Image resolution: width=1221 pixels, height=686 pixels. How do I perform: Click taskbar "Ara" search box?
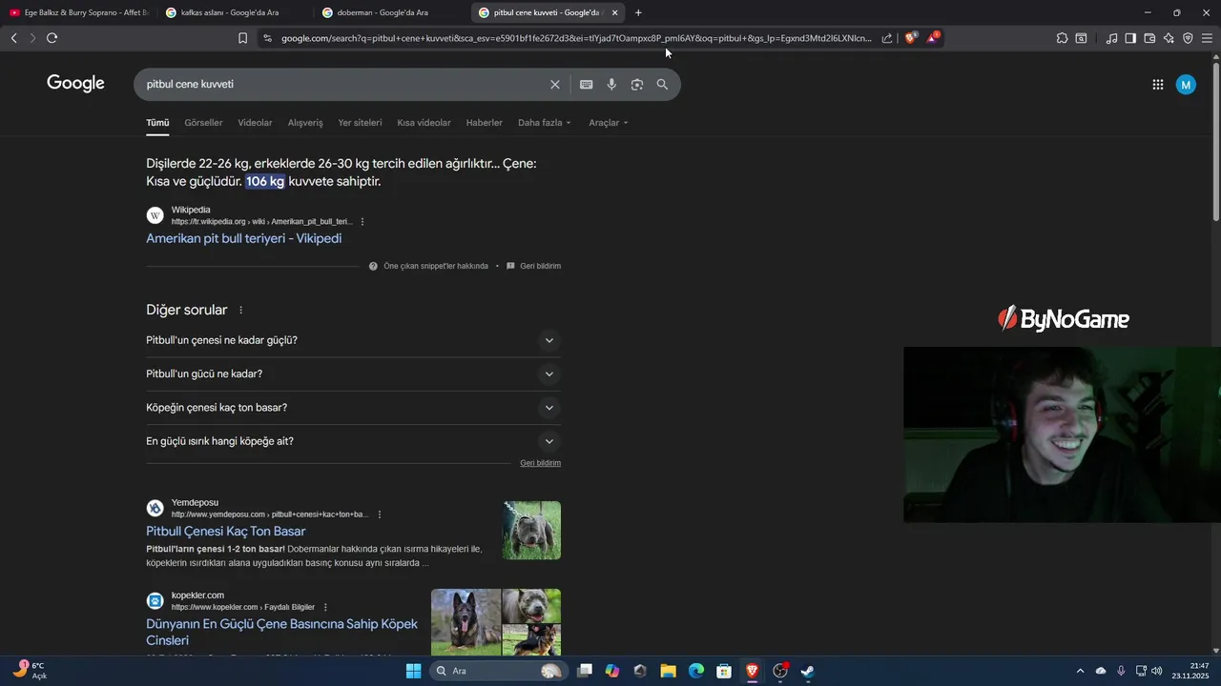pos(497,671)
